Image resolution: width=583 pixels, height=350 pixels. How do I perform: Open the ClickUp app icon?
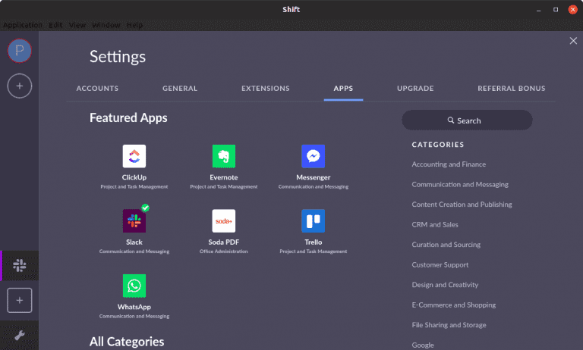pos(134,156)
